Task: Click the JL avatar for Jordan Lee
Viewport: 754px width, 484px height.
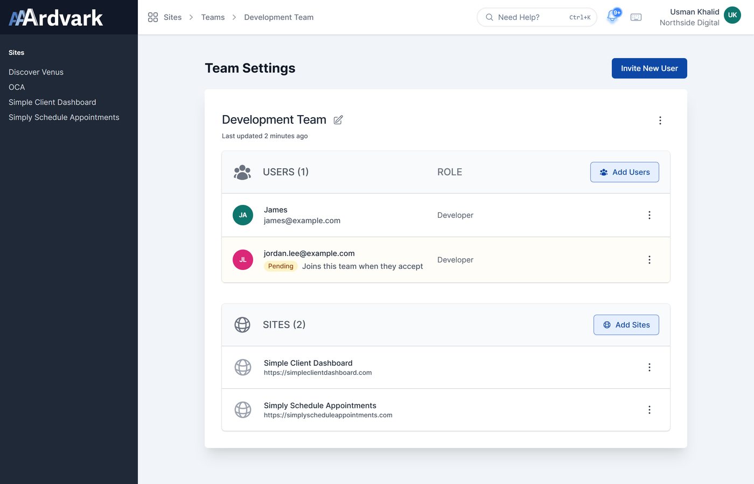Action: (243, 260)
